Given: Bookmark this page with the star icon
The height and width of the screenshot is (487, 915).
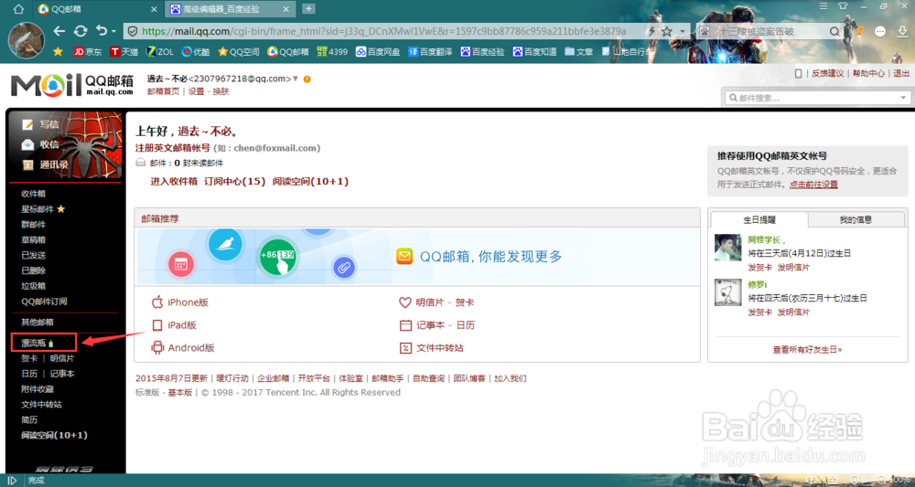Looking at the screenshot, I should (x=667, y=31).
